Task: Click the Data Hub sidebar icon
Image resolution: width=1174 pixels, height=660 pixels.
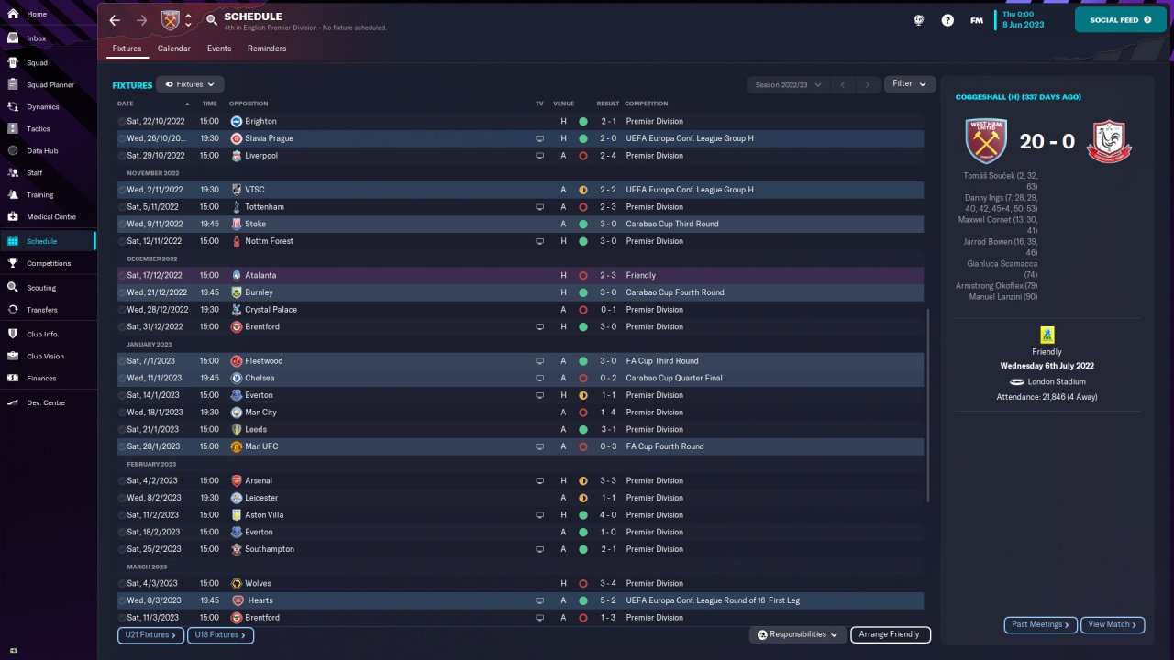Action: (13, 151)
